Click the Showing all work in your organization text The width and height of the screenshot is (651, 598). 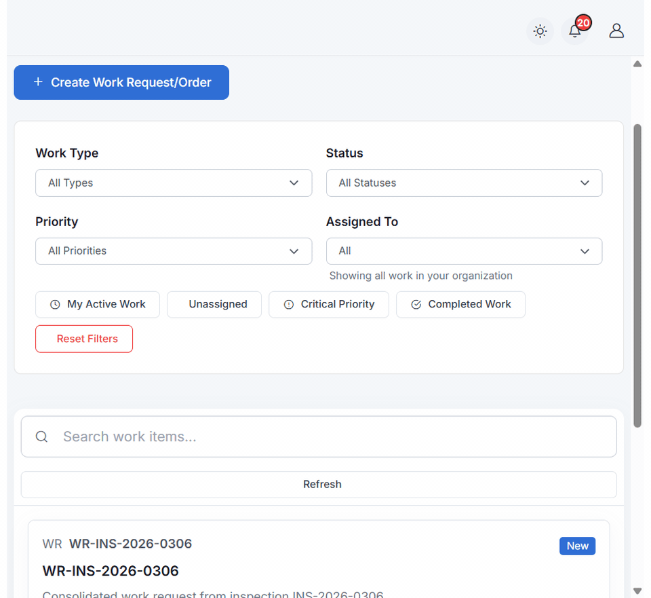point(420,276)
